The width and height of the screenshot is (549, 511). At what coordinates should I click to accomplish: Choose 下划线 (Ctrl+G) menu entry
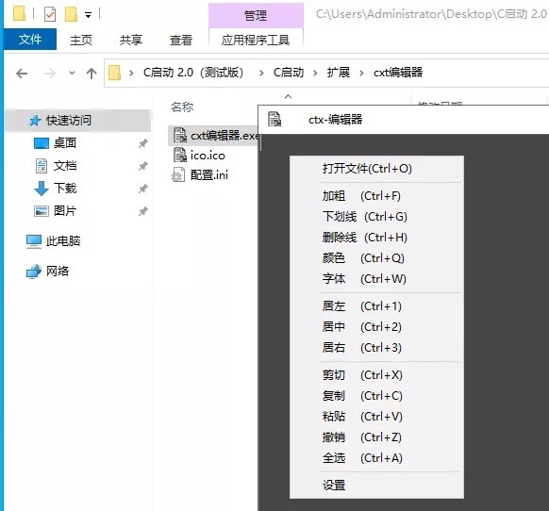tap(376, 217)
